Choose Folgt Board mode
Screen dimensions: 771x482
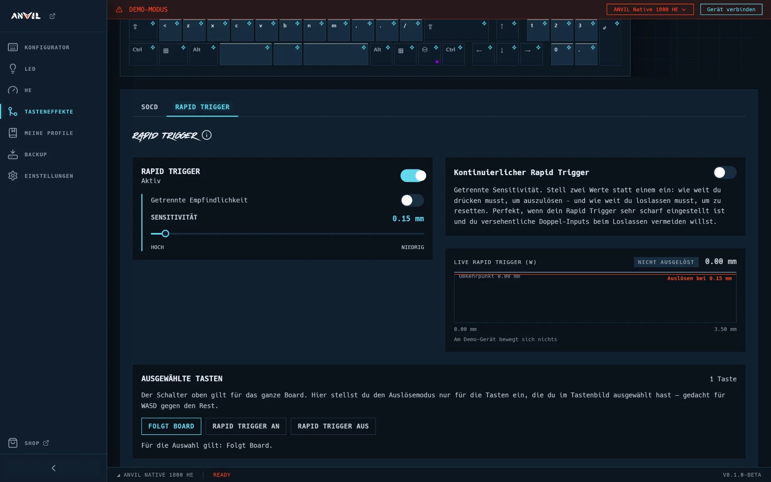[171, 426]
